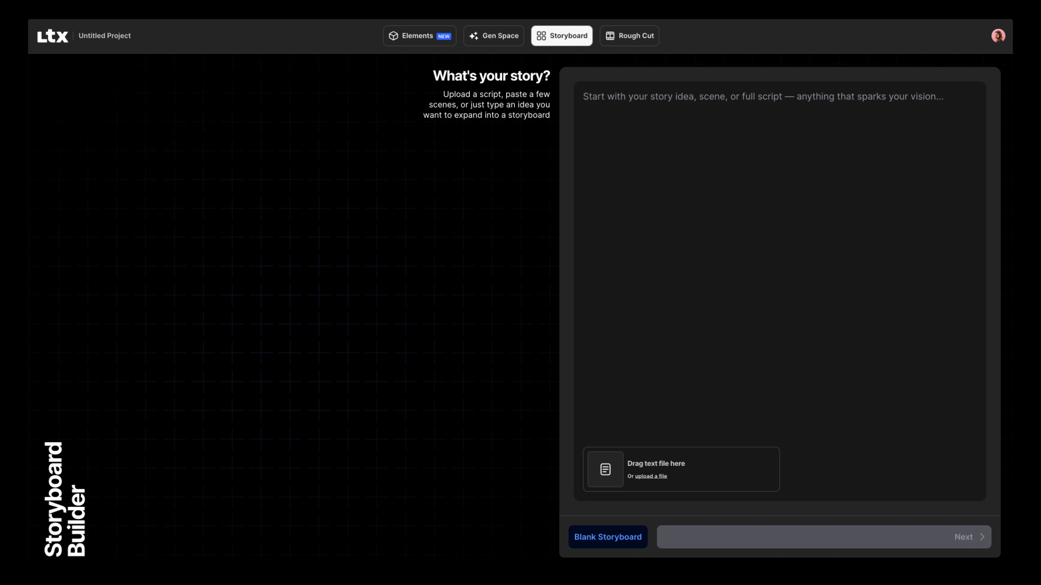Click the vertical Storyboard Builder title
Viewport: 1041px width, 585px height.
(x=65, y=499)
